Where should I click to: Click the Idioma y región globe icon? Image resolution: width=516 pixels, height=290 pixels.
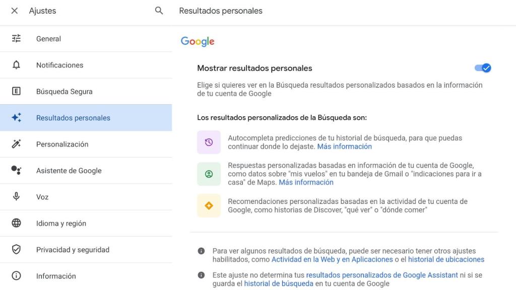point(16,223)
